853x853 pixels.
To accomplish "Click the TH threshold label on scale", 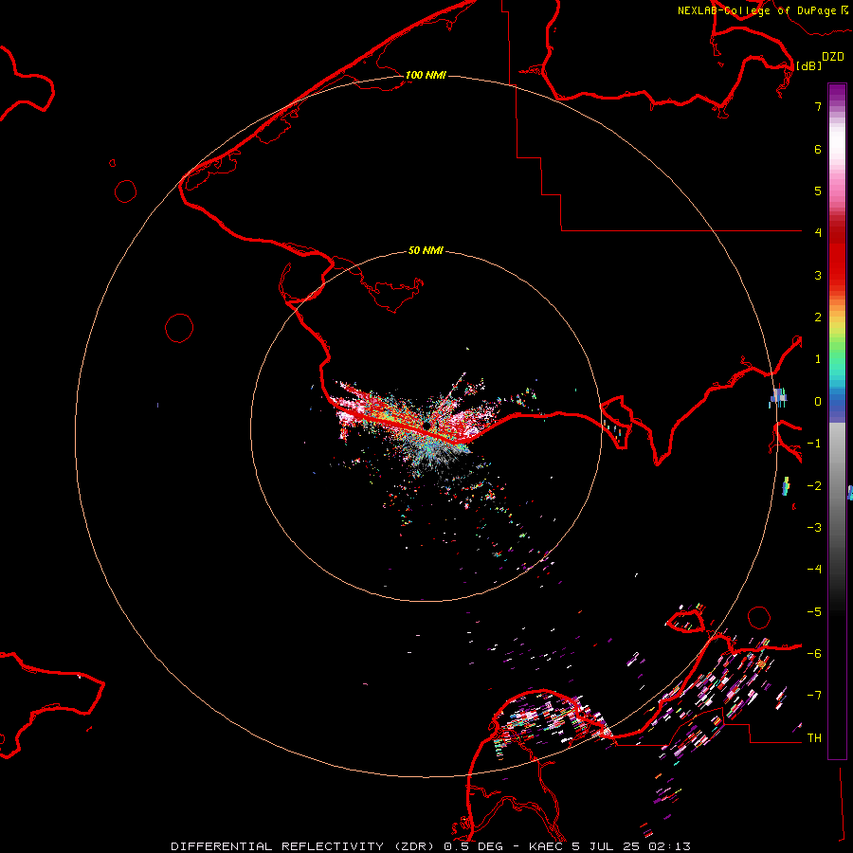I will pos(814,738).
